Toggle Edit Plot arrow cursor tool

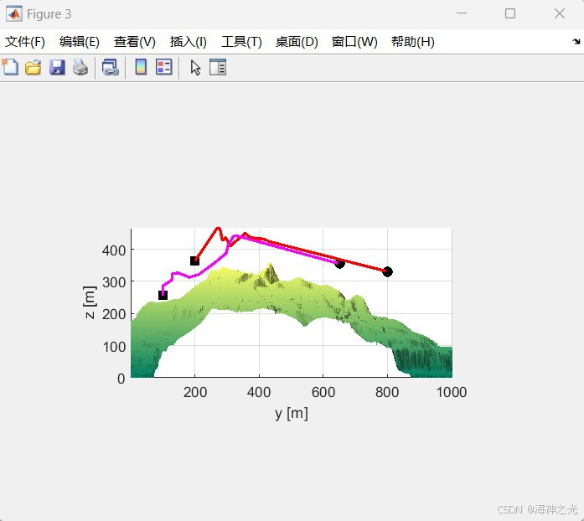click(x=195, y=68)
